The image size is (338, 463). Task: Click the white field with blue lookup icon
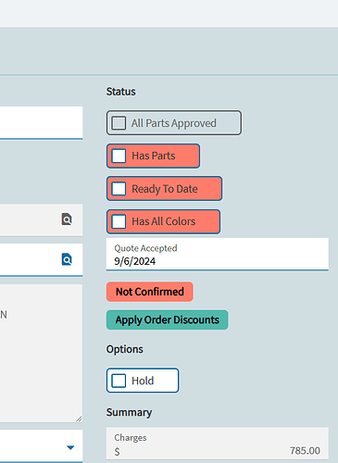(41, 259)
